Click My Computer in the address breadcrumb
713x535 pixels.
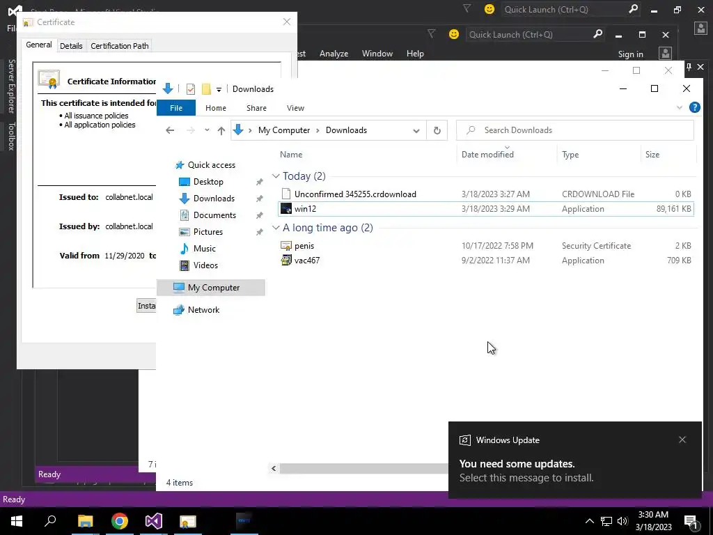284,130
